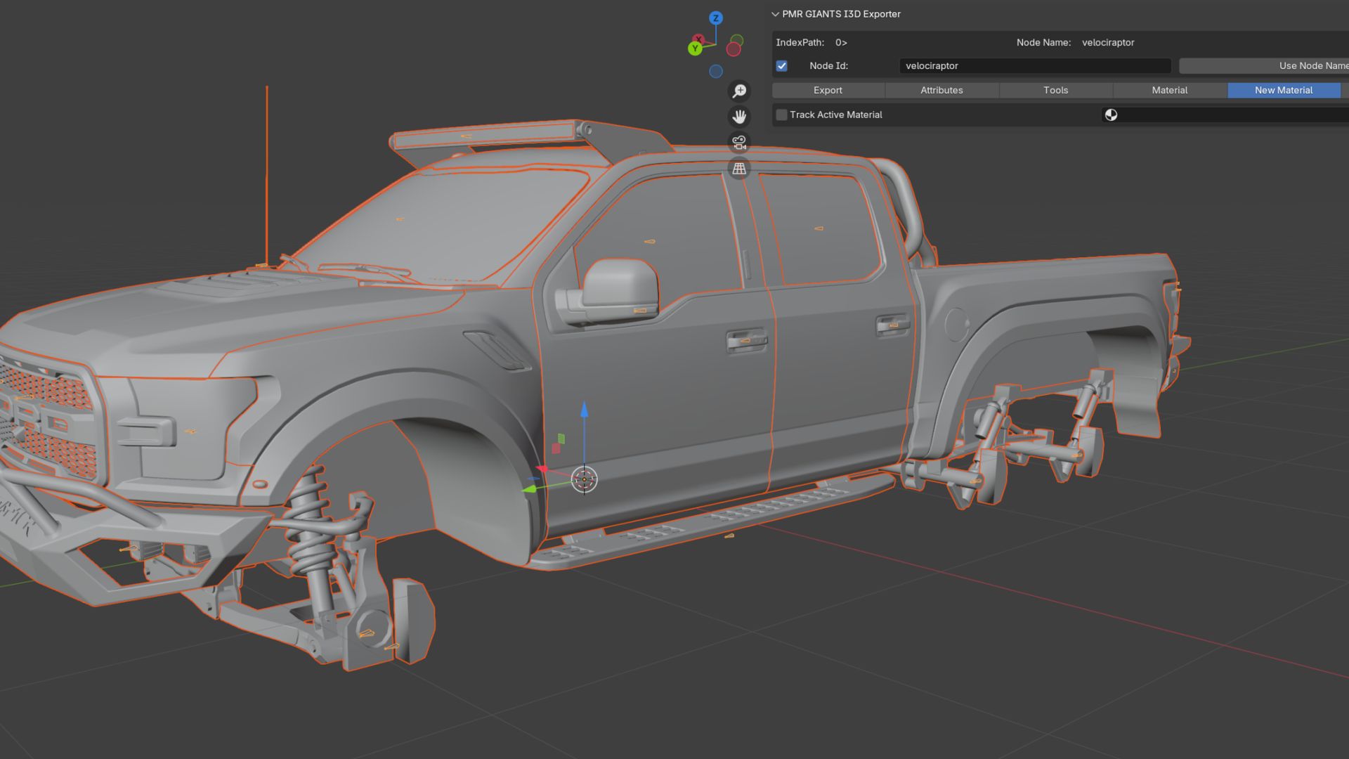Click the negative Z axis sphere on the gizmo
The height and width of the screenshot is (759, 1349).
click(x=716, y=71)
